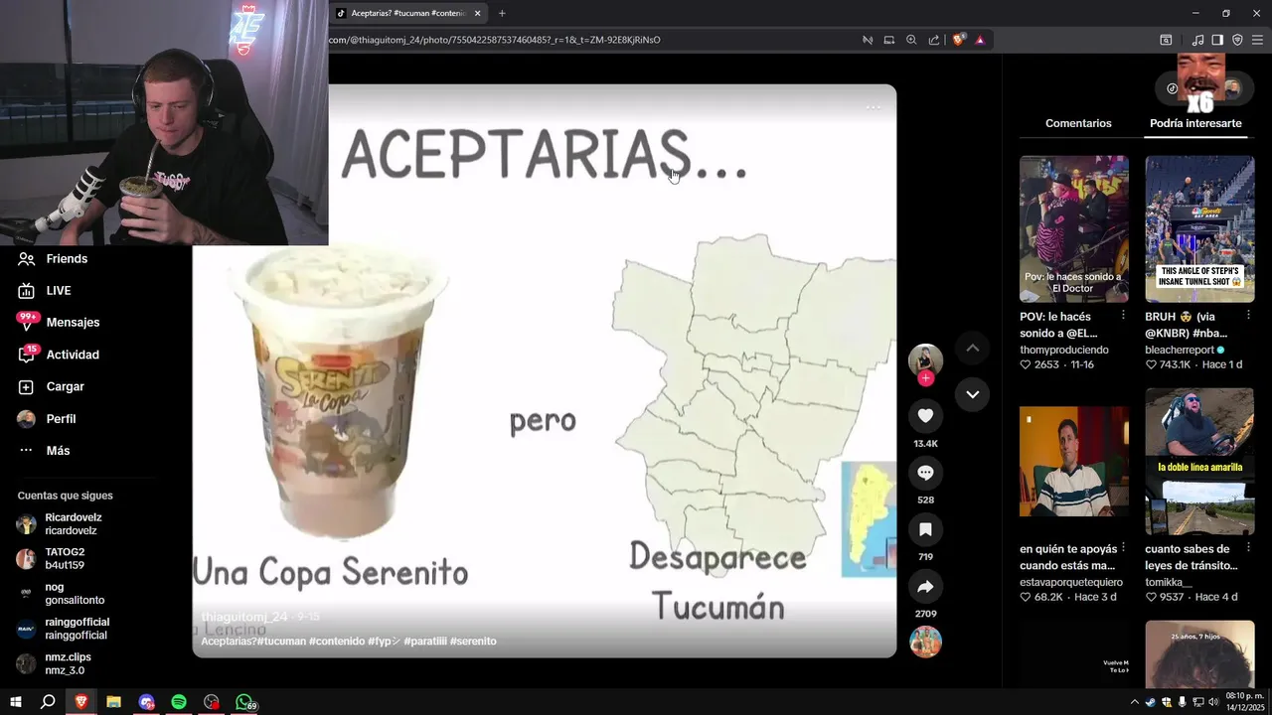1272x715 pixels.
Task: Click the share page icon in address bar
Action: pyautogui.click(x=934, y=40)
